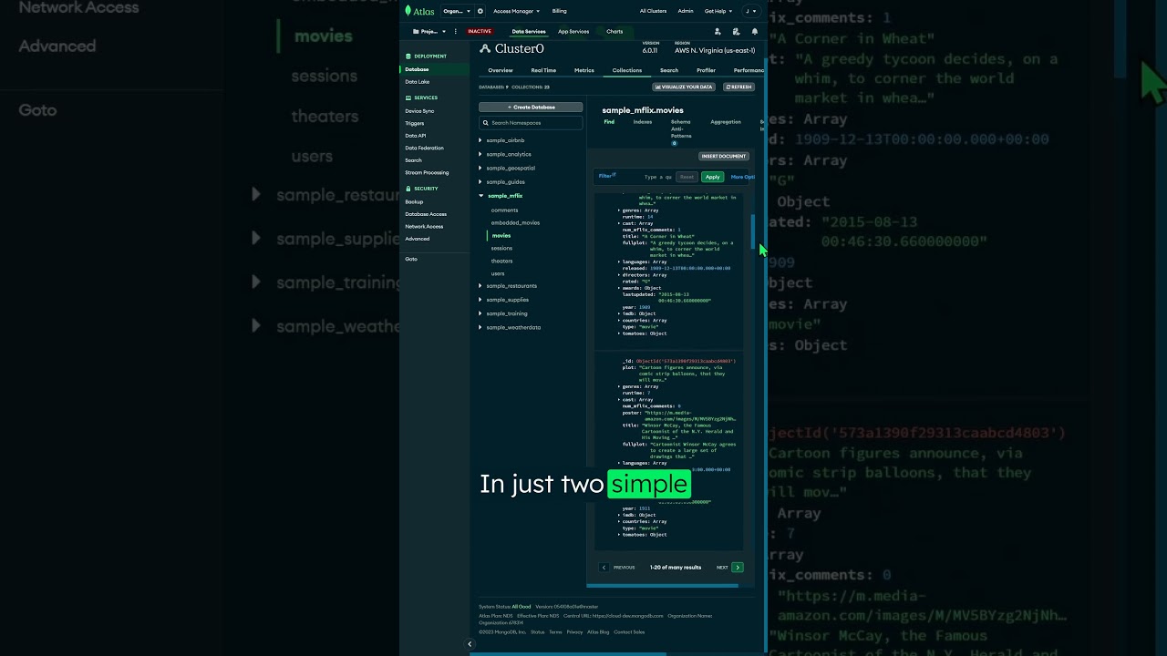Expand the genres array of first document
Screen dimensions: 1167x656
(620, 210)
